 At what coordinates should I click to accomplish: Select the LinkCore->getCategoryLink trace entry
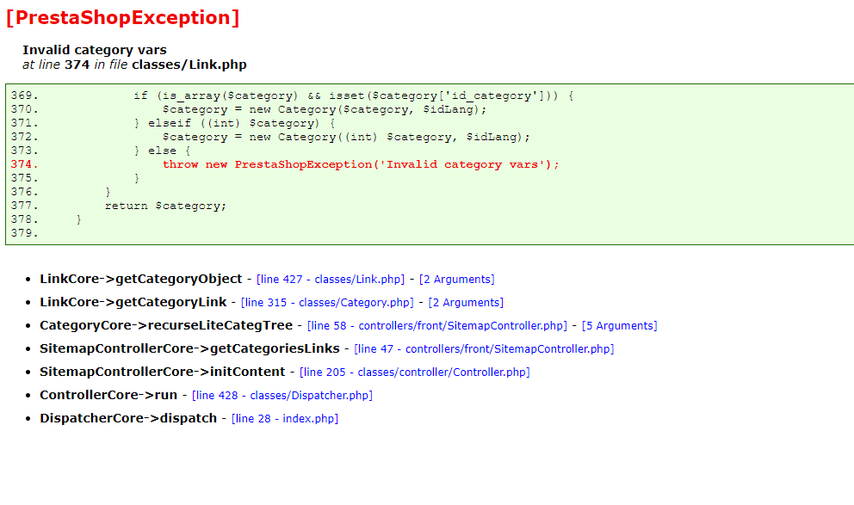click(133, 303)
